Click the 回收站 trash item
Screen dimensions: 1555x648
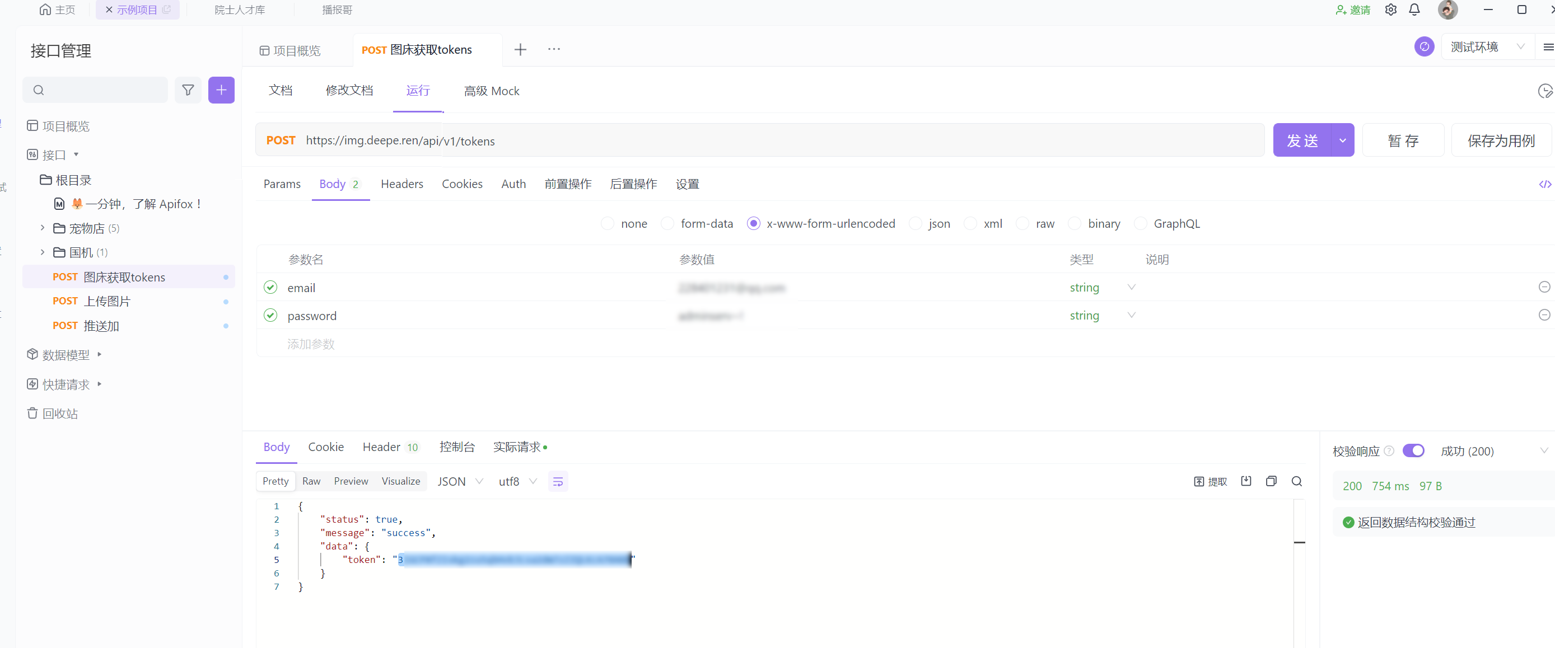pyautogui.click(x=53, y=414)
